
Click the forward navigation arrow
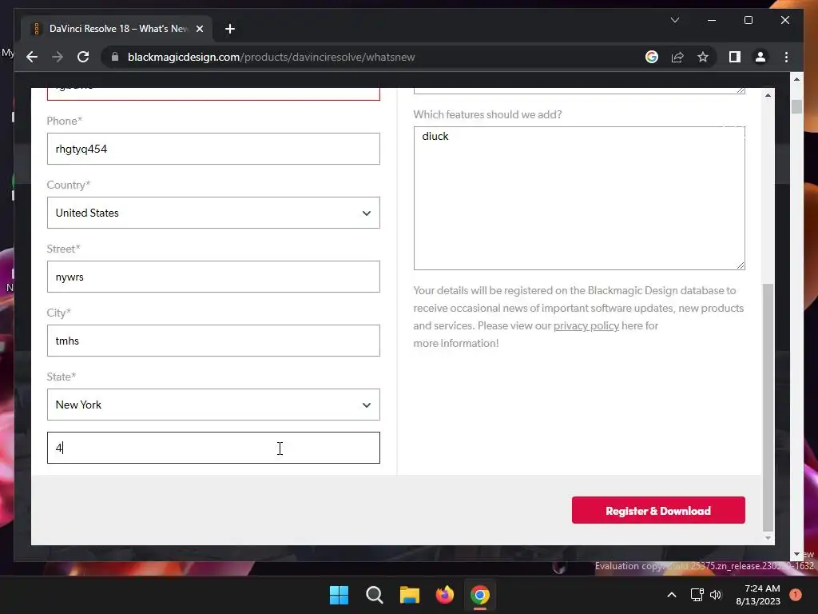58,57
